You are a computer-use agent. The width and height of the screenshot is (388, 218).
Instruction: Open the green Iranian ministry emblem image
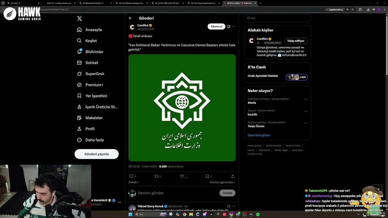(x=182, y=108)
